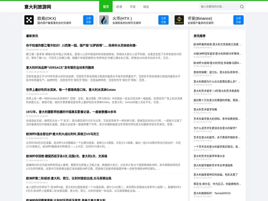The height and width of the screenshot is (201, 268).
Task: Click clock icon beside 2022-08-26 date
Action: pos(27,72)
